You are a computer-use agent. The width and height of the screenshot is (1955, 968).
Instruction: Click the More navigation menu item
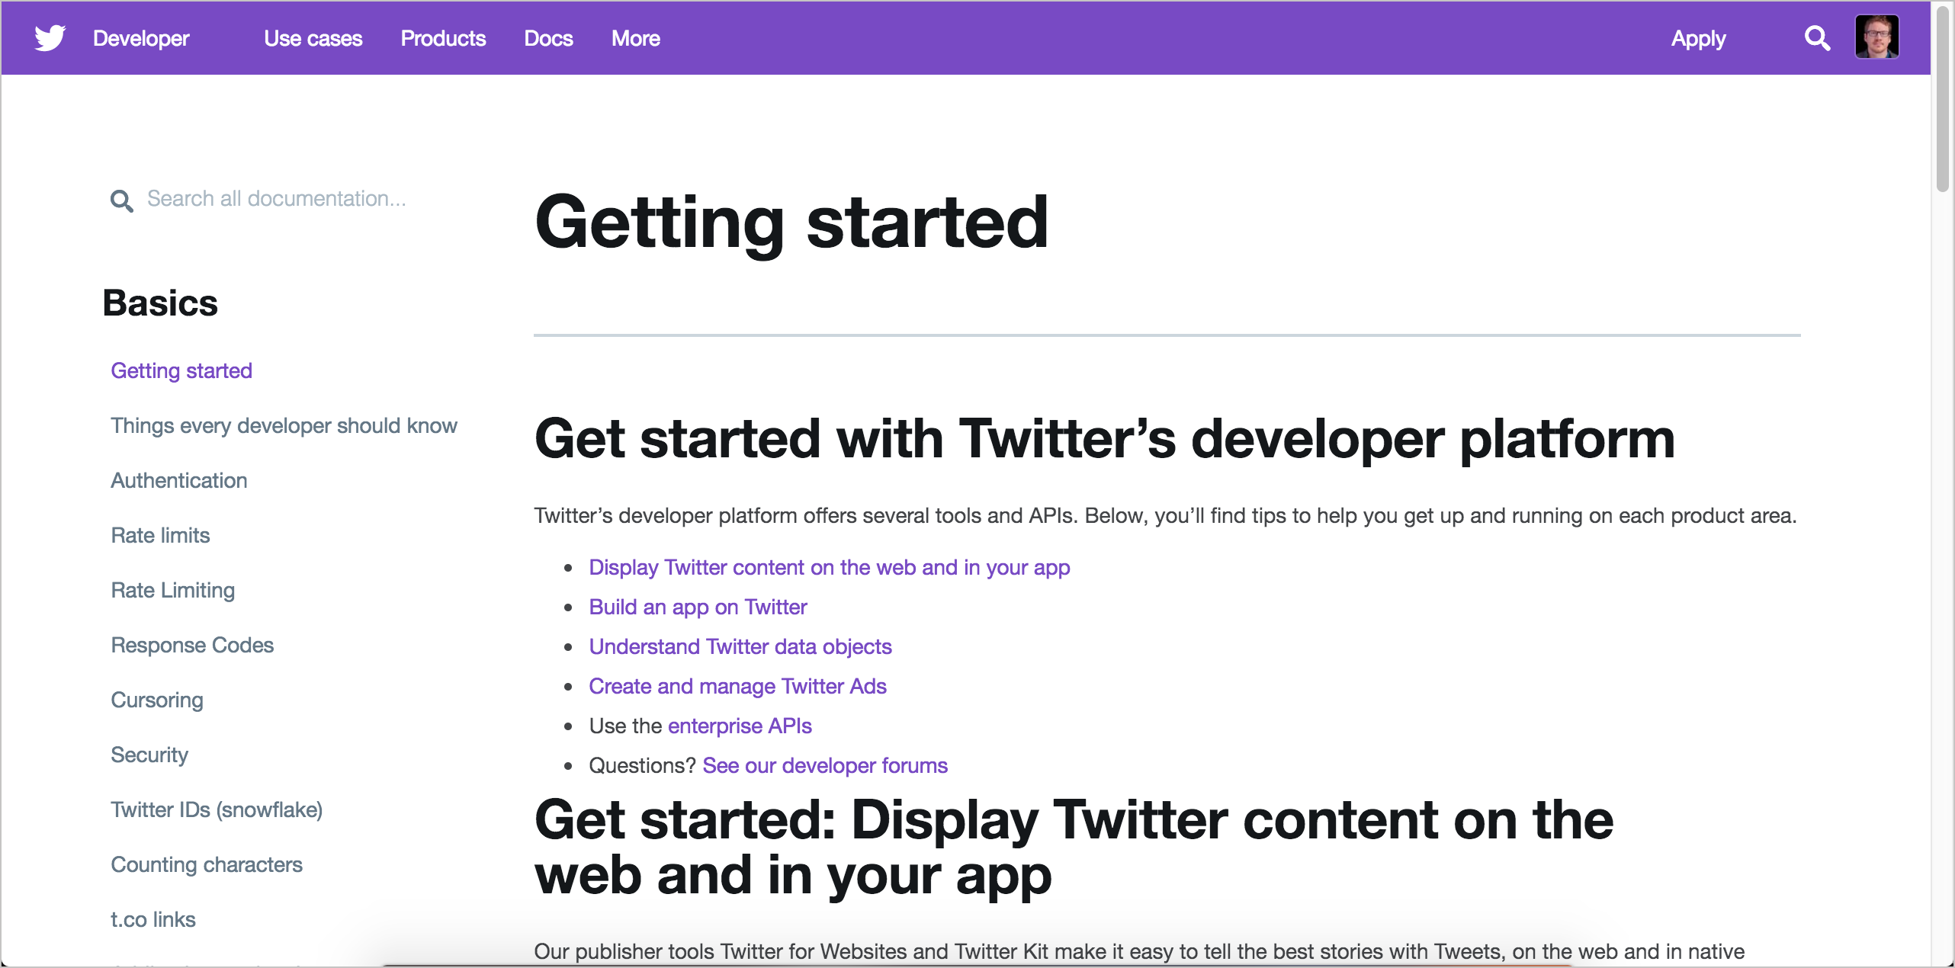tap(637, 37)
